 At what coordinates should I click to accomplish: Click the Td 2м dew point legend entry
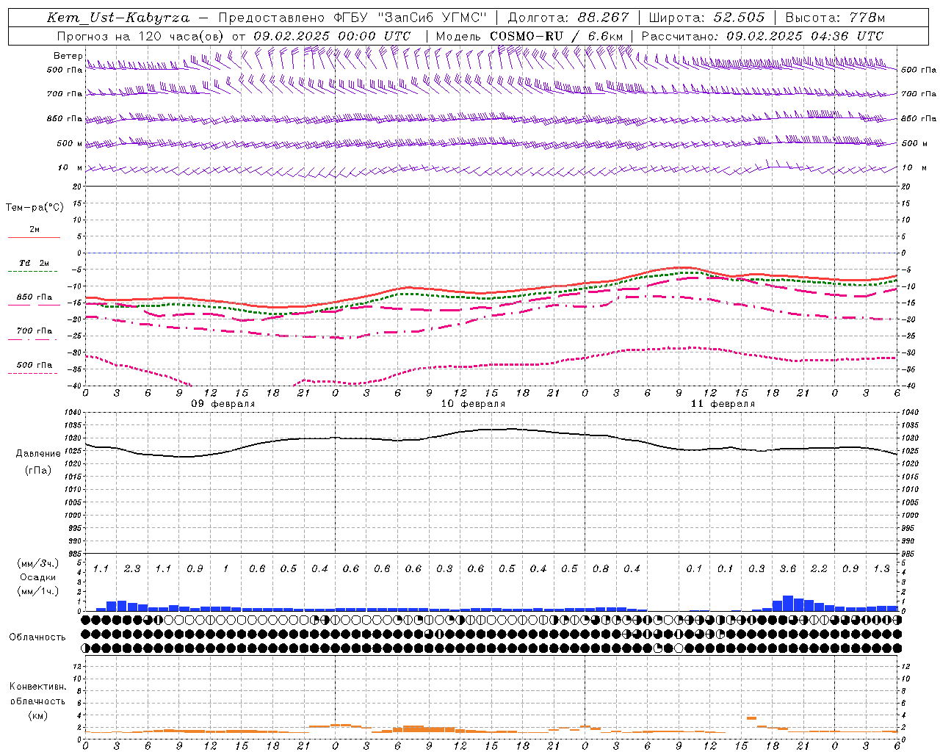point(34,263)
